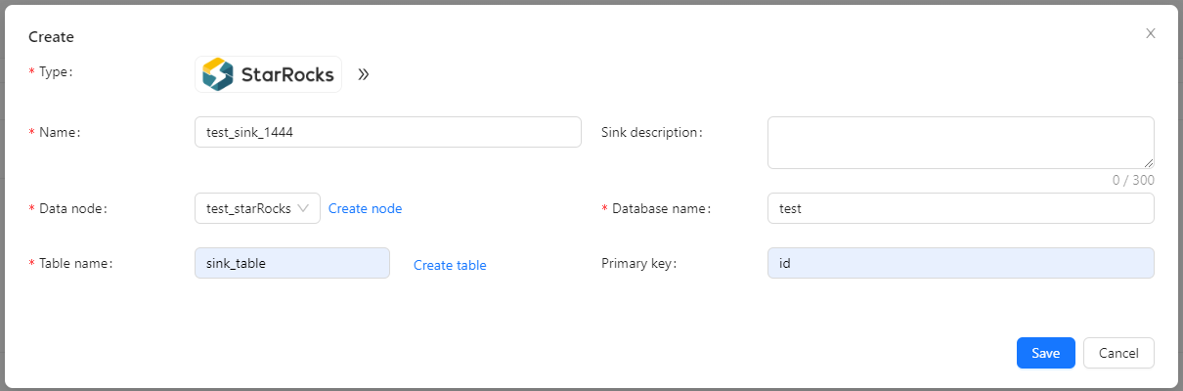Select the Database name field

[x=960, y=208]
